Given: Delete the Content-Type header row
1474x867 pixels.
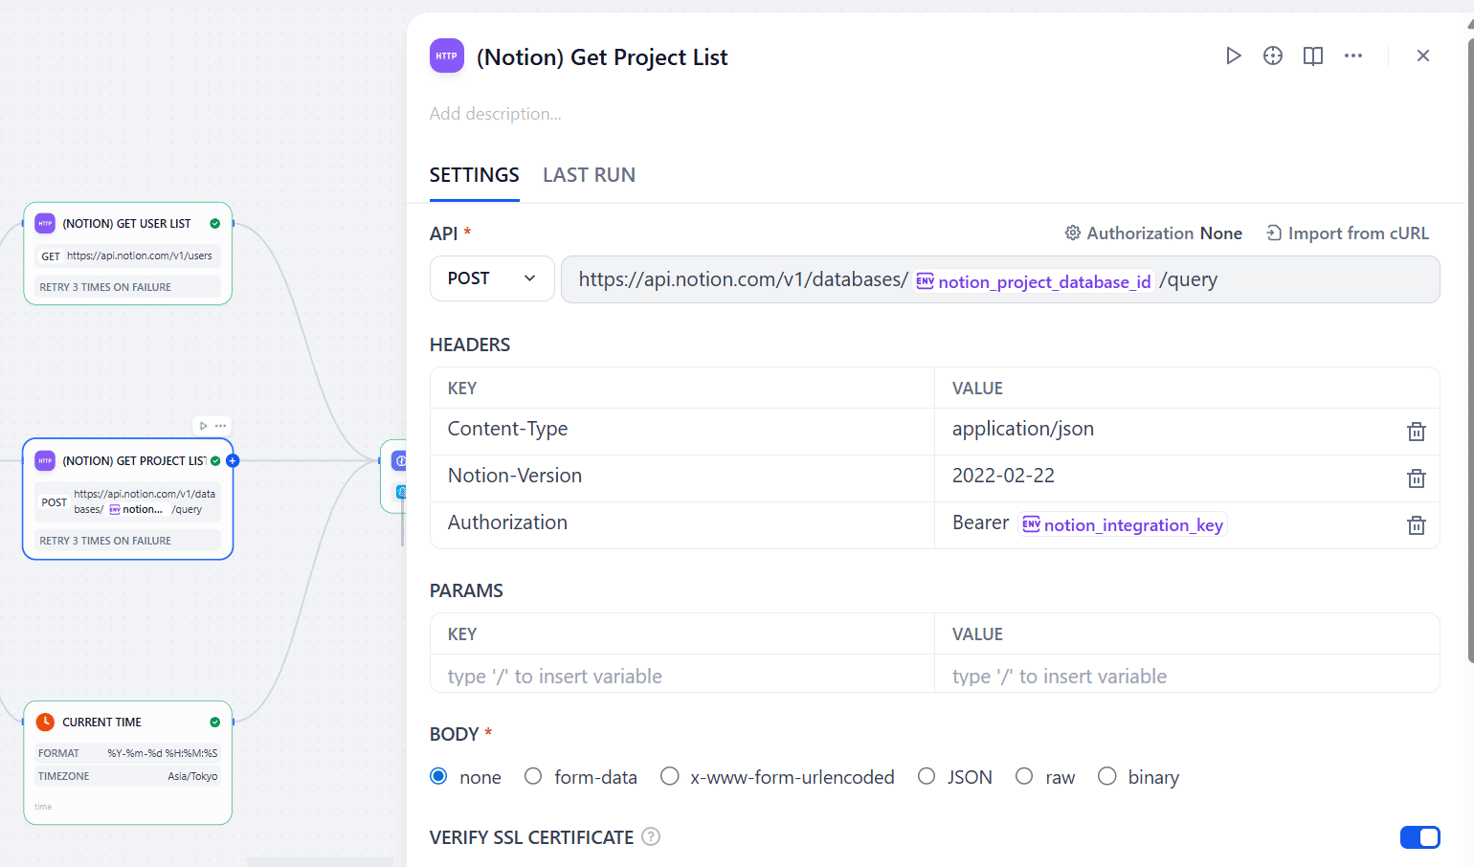Looking at the screenshot, I should [x=1416, y=432].
